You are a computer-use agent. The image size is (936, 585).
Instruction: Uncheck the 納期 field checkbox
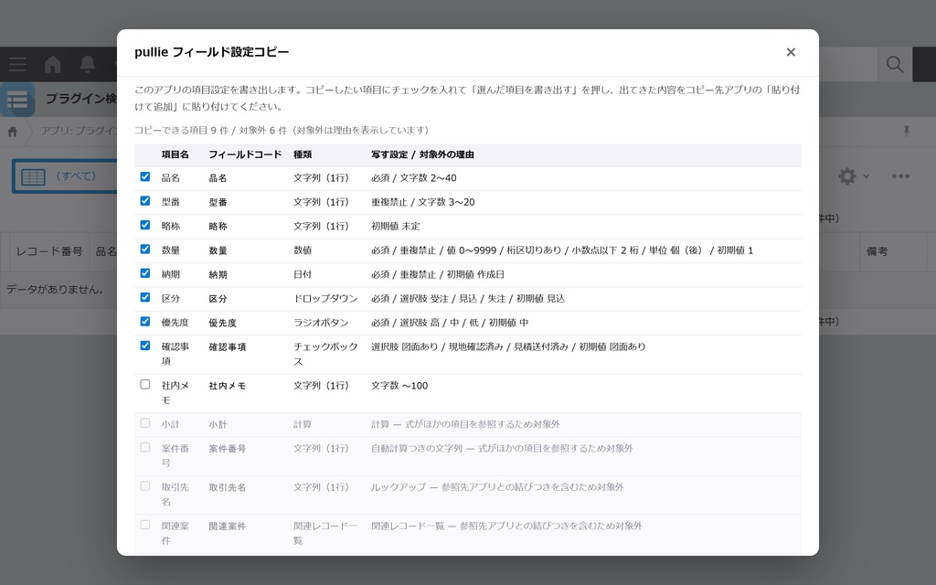(x=145, y=273)
